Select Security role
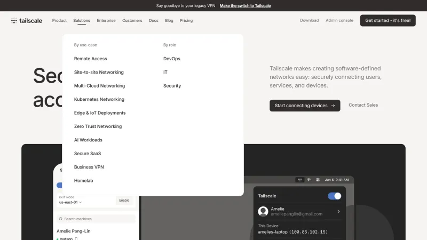The height and width of the screenshot is (240, 427). pos(172,86)
